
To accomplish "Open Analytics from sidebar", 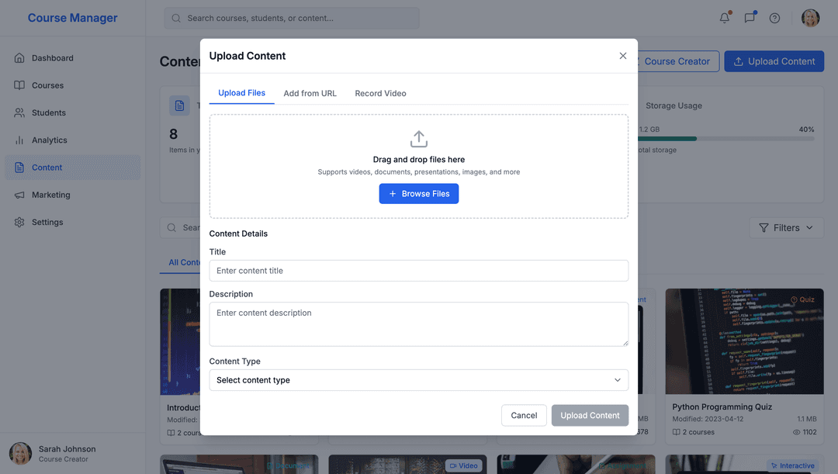I will 49,140.
